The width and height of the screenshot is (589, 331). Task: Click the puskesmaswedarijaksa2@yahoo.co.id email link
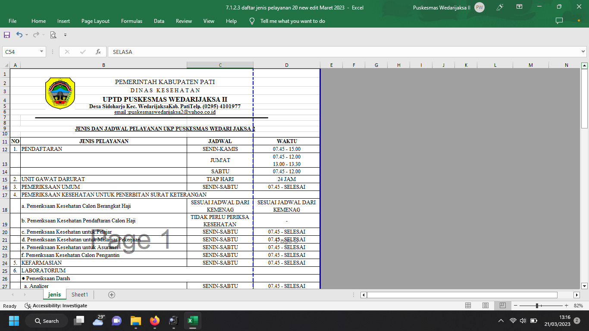tap(165, 112)
